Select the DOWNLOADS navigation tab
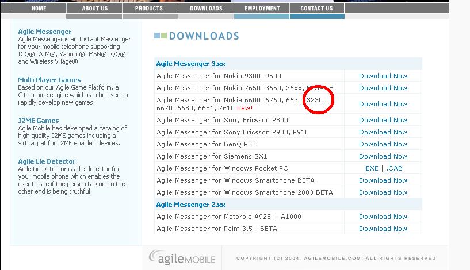 206,9
